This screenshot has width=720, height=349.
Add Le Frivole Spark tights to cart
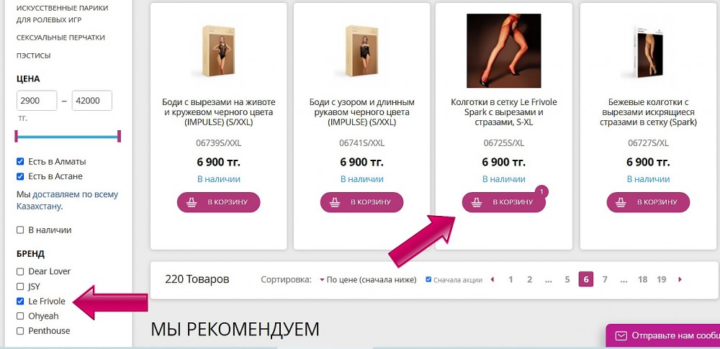tap(503, 202)
